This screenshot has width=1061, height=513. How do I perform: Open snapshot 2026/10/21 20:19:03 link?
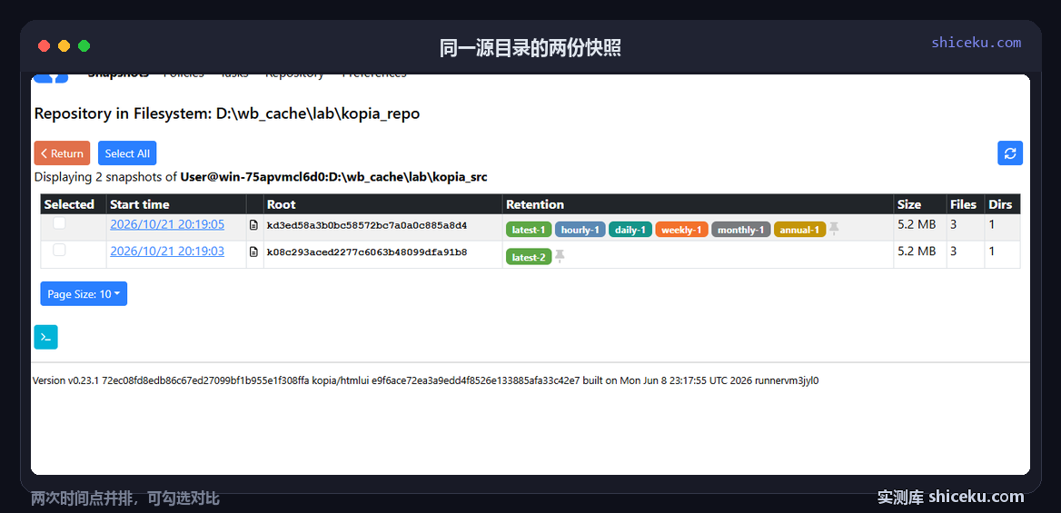167,252
